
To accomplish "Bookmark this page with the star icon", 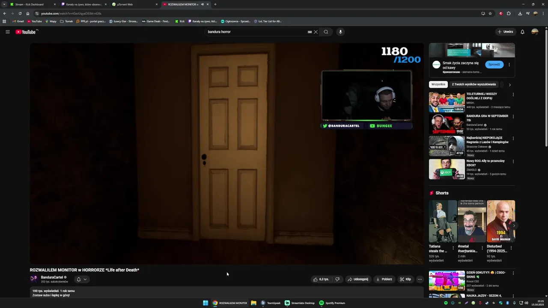I will tap(490, 13).
